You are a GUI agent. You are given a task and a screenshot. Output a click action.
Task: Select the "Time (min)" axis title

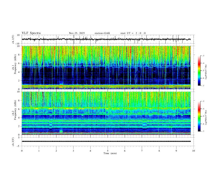click(110, 153)
